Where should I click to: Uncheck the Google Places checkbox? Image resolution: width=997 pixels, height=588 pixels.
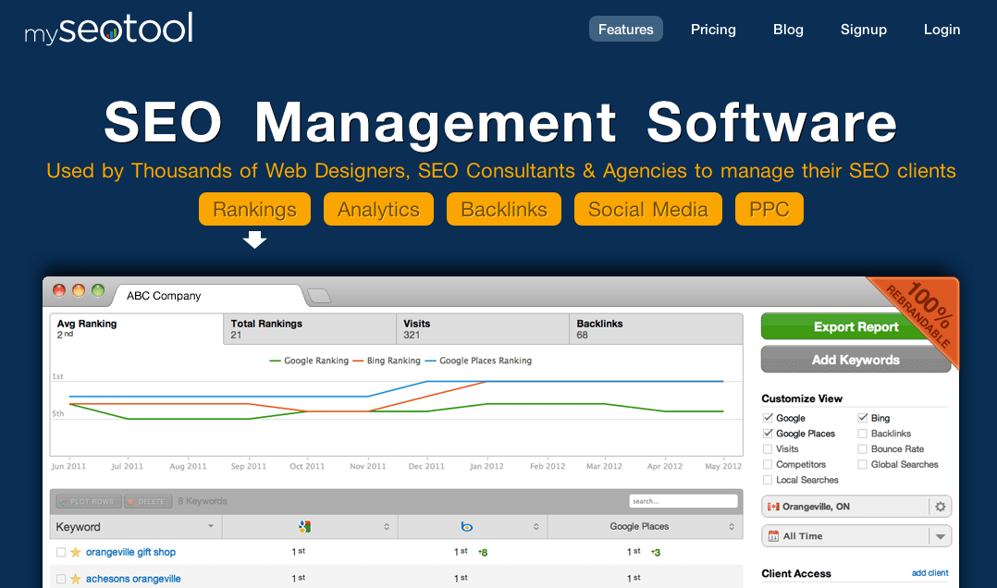click(768, 434)
